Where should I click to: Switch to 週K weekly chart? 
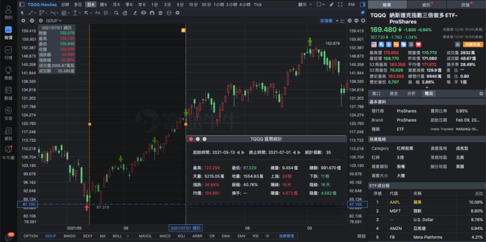103,4
